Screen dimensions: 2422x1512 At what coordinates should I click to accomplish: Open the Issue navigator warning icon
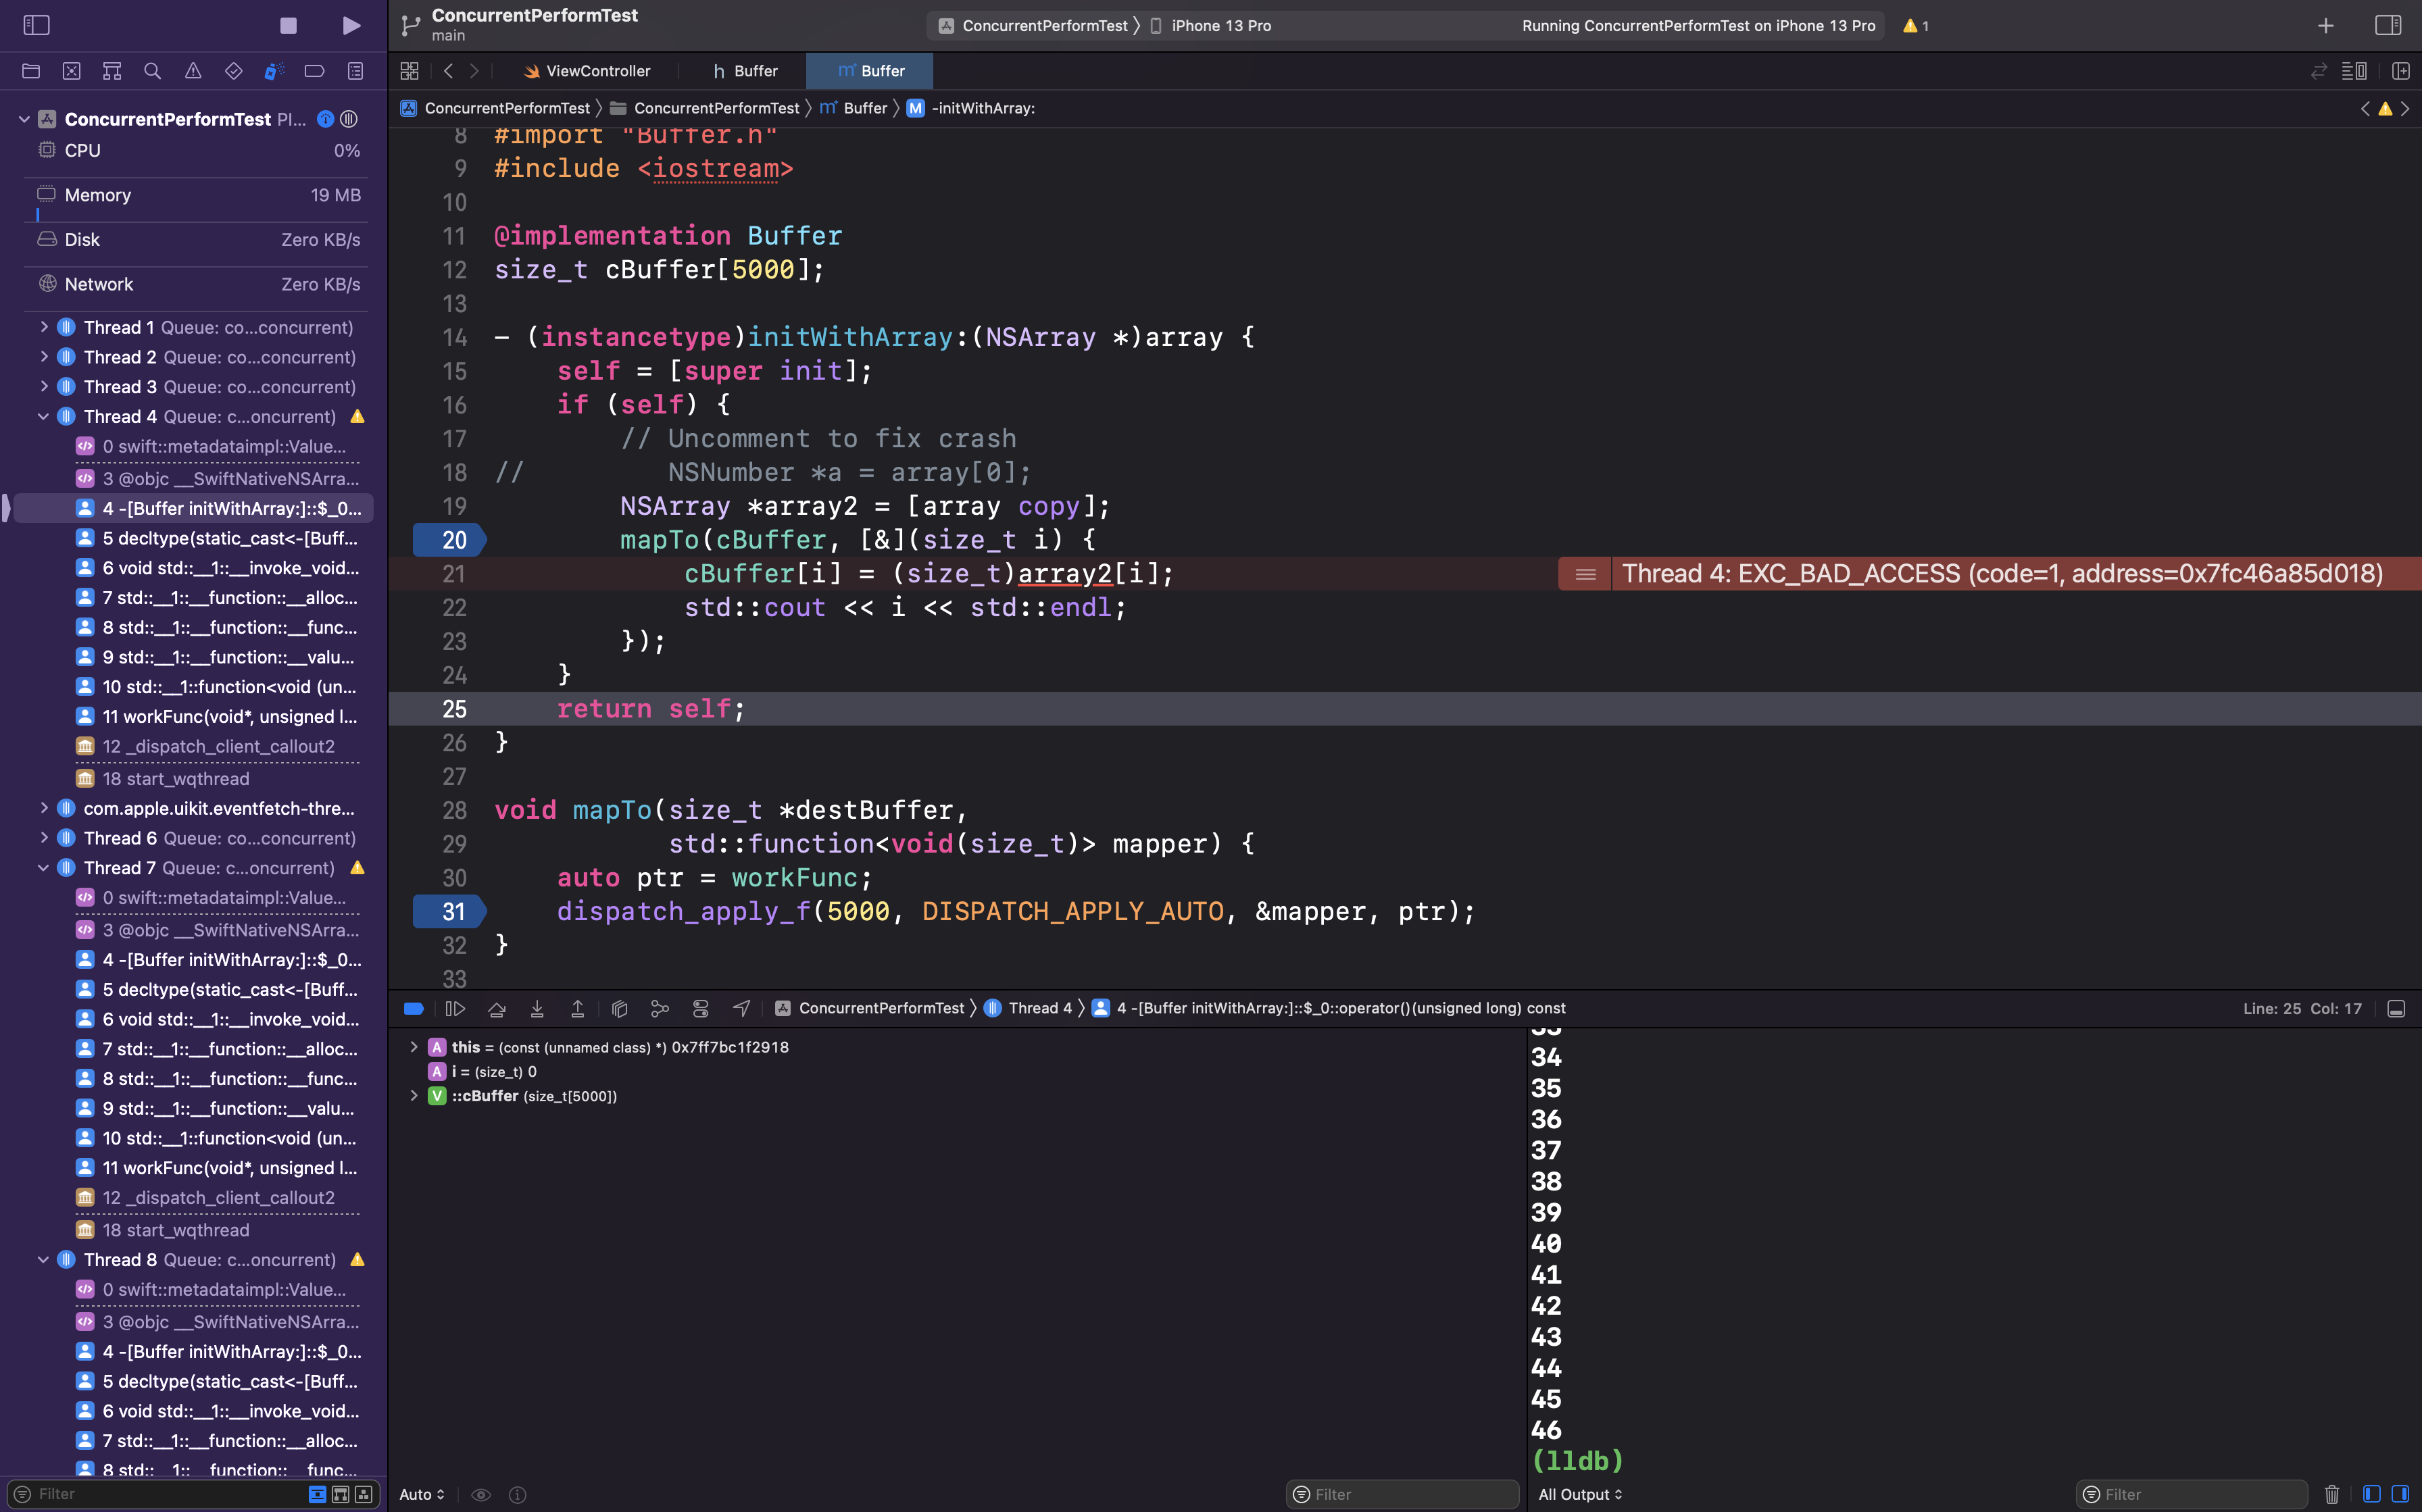193,71
